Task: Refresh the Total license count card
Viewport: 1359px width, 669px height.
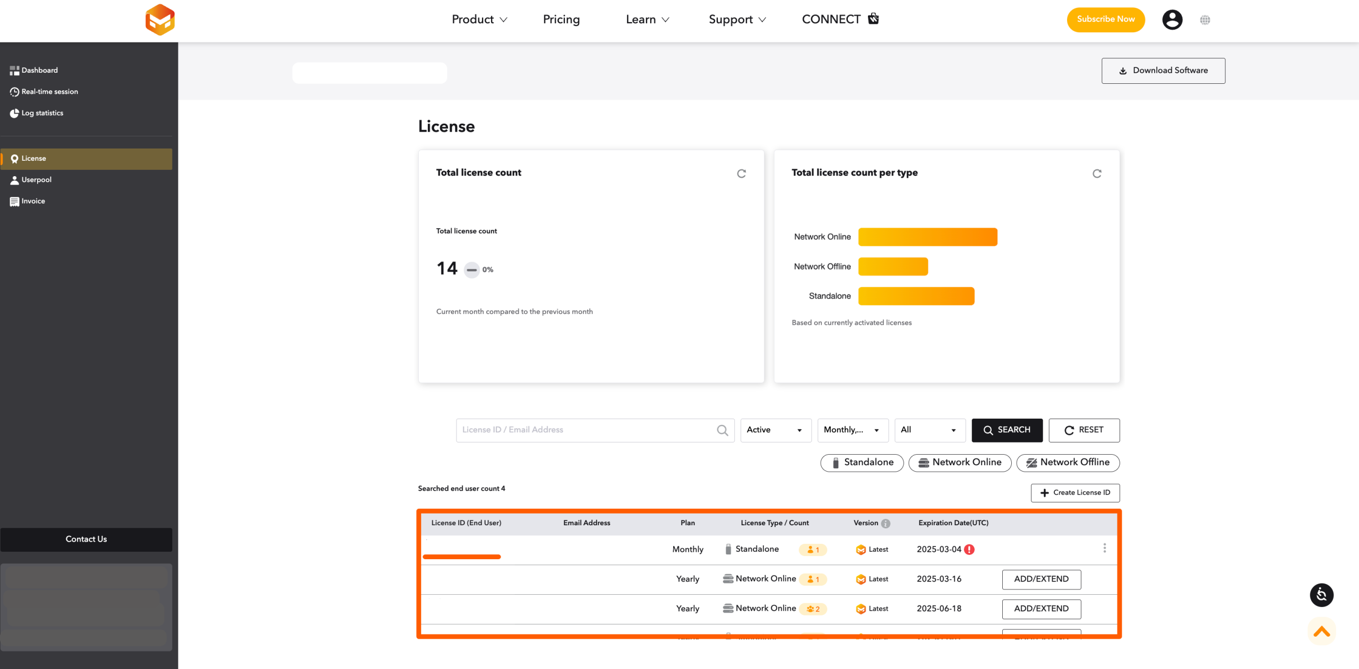Action: pos(741,173)
